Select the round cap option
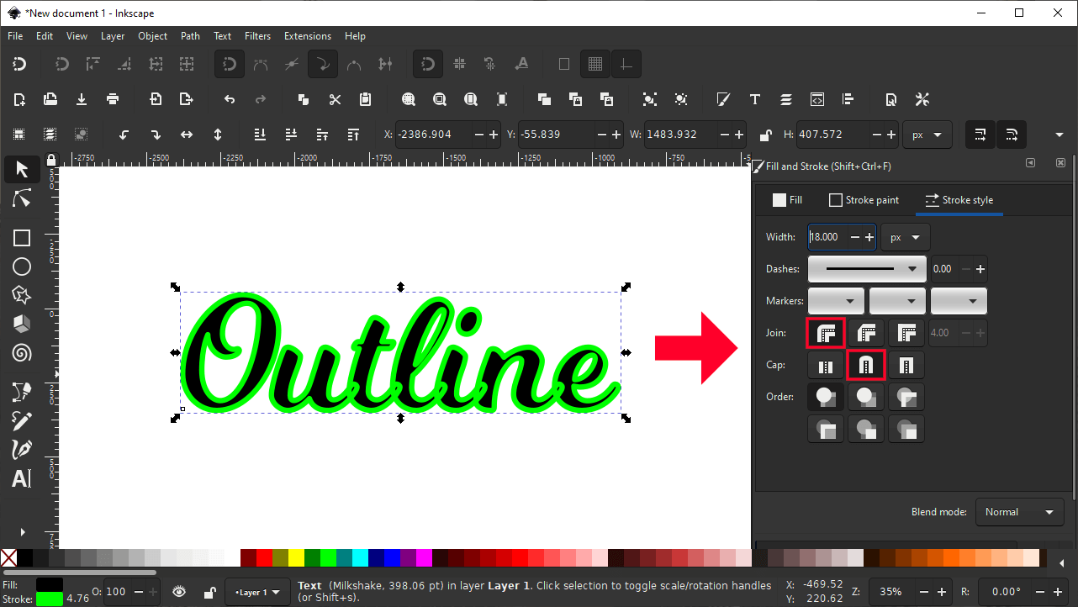1078x607 pixels. 866,365
